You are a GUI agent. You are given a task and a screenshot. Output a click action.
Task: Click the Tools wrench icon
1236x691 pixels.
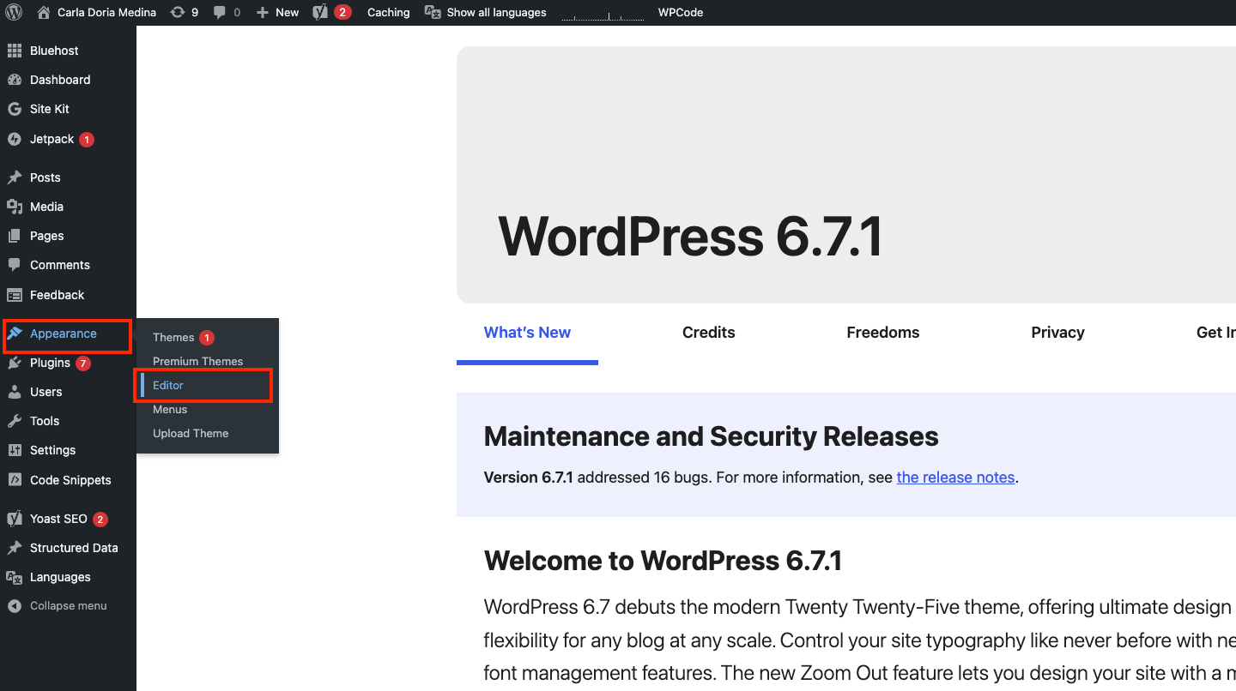pos(15,421)
